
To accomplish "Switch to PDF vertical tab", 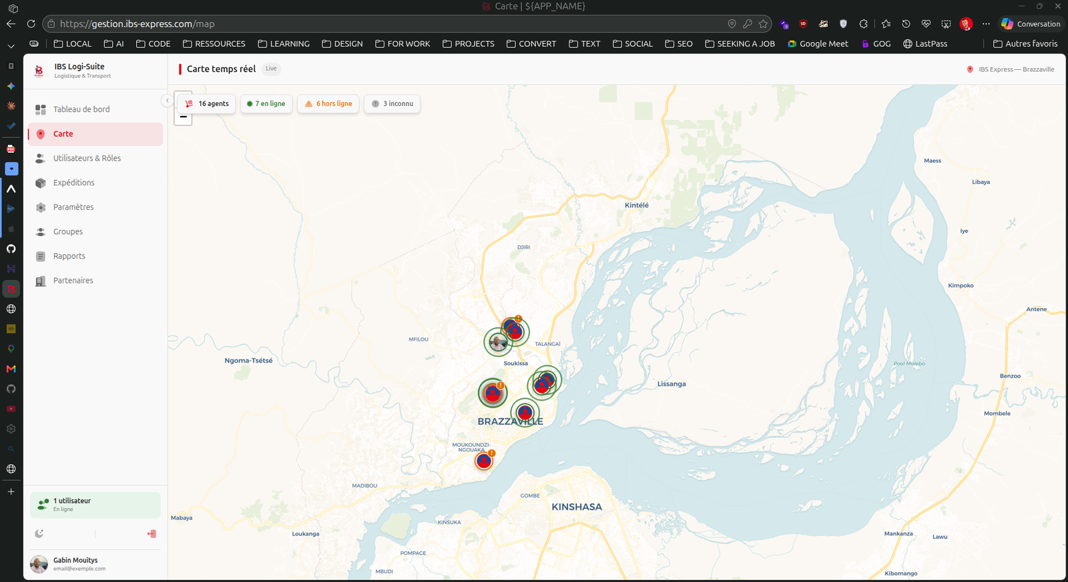I will point(11,149).
